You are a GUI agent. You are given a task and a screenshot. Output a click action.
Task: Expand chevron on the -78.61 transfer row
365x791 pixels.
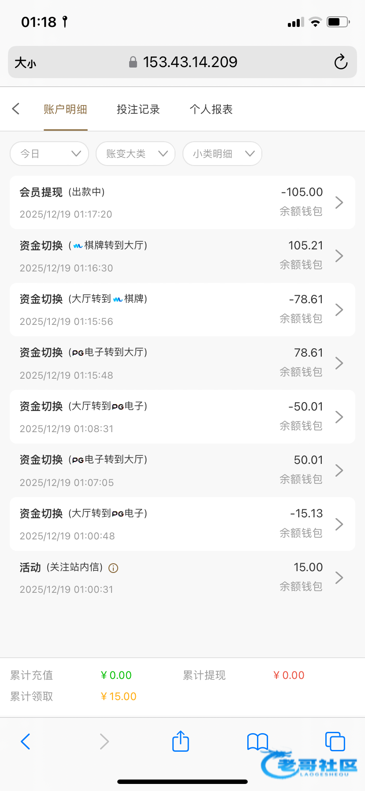pyautogui.click(x=339, y=310)
